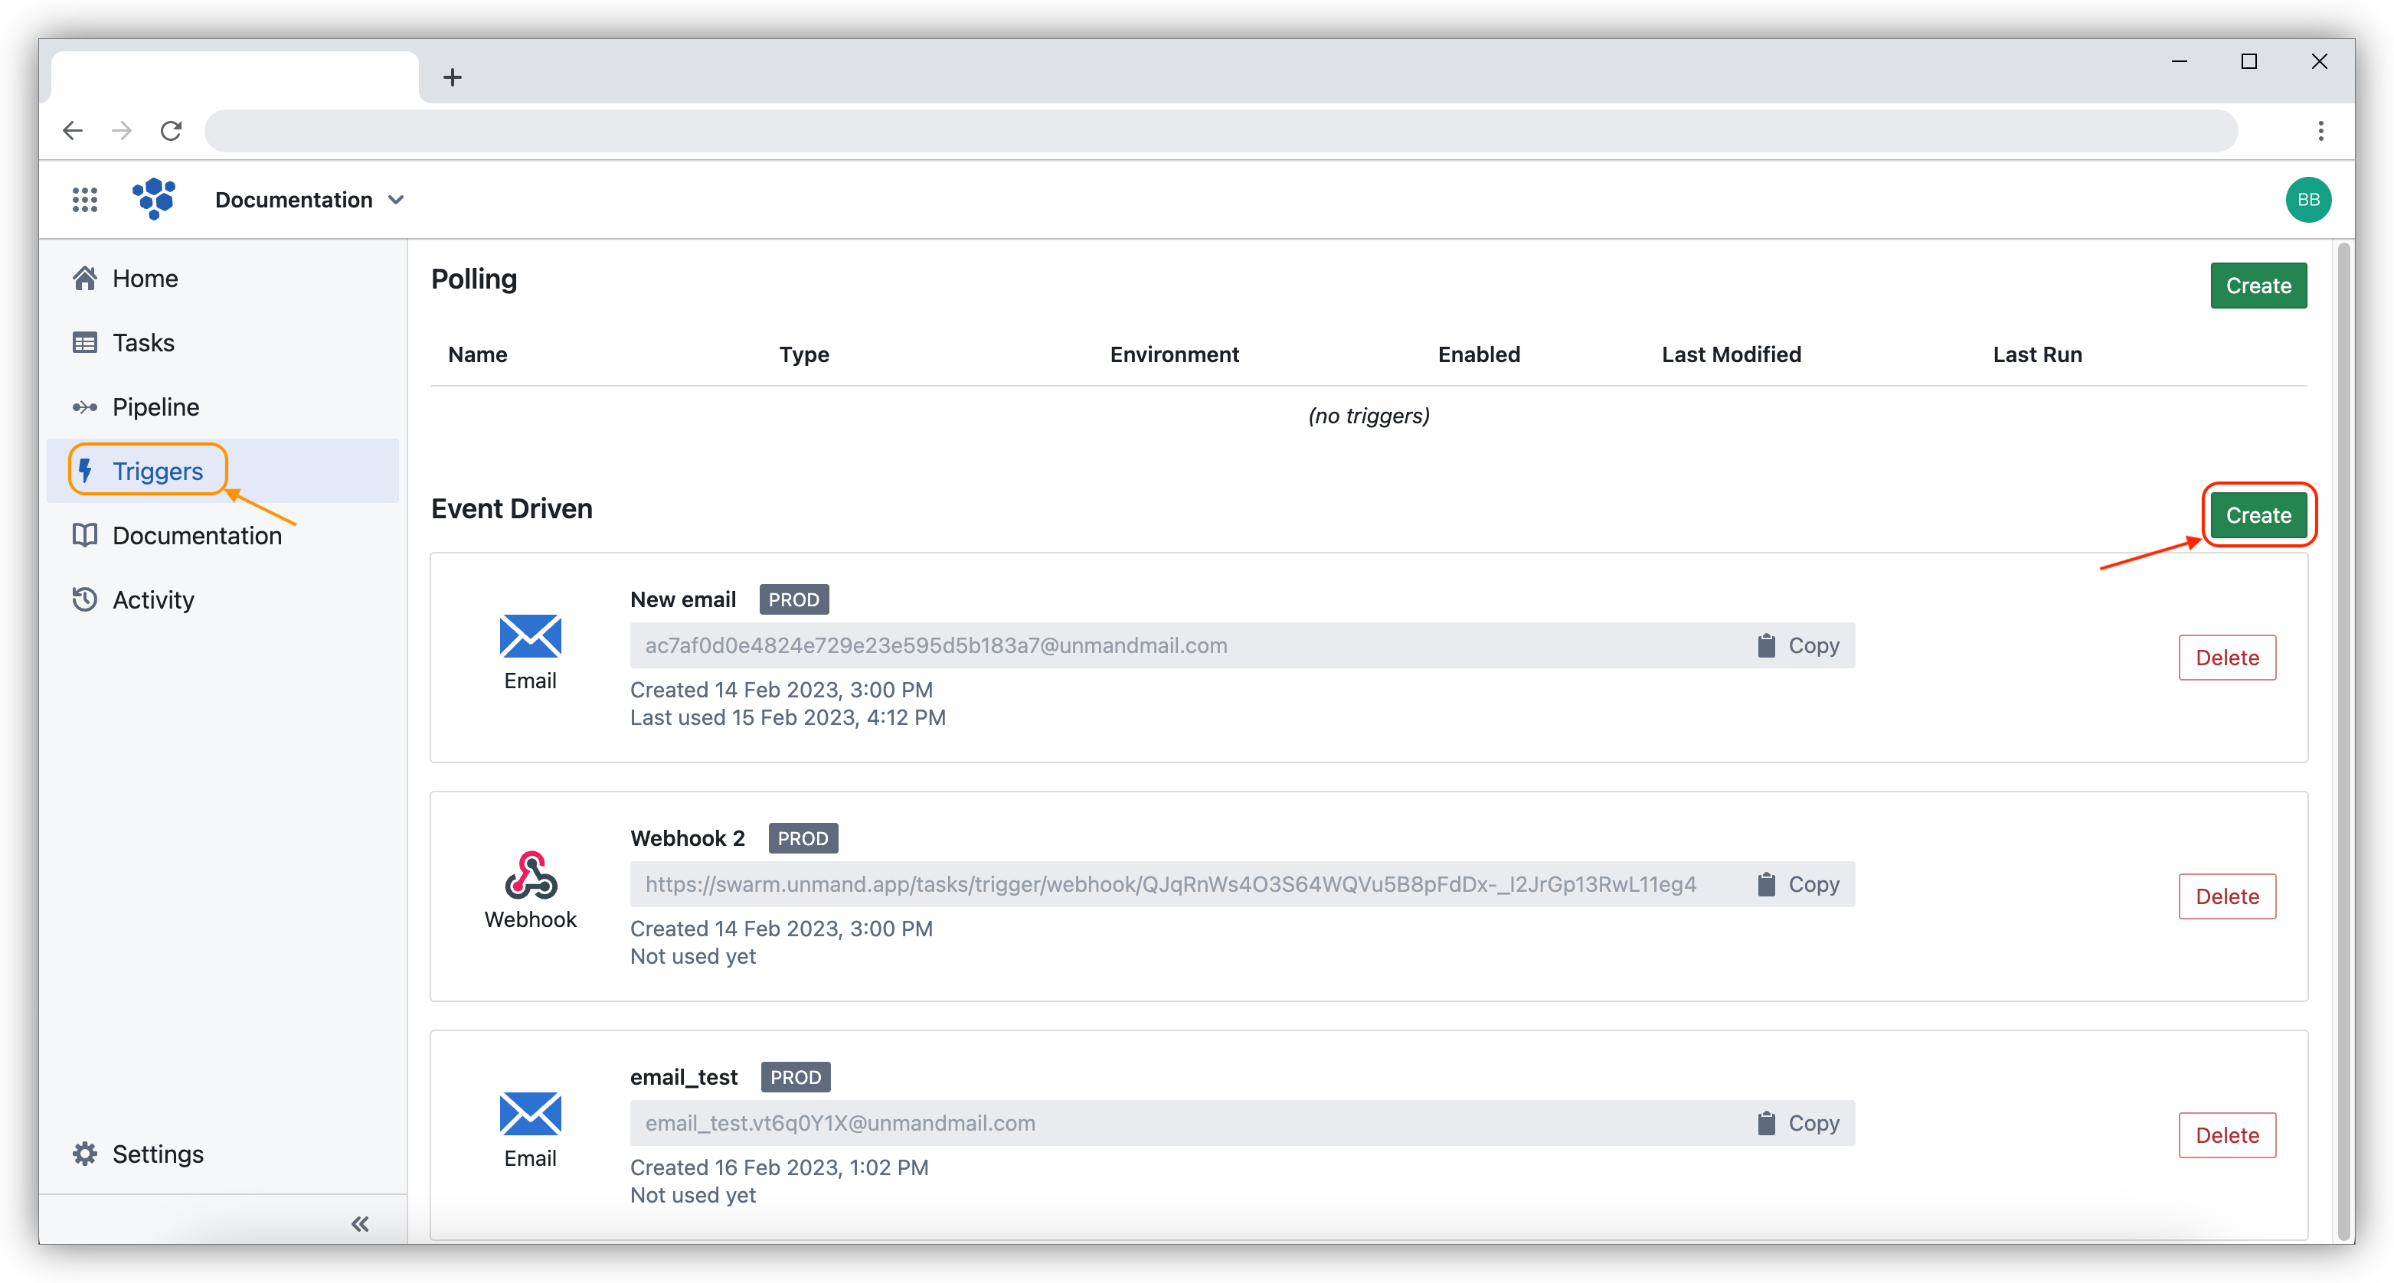This screenshot has height=1283, width=2394.
Task: Copy the Webhook 2 URL
Action: [x=1797, y=883]
